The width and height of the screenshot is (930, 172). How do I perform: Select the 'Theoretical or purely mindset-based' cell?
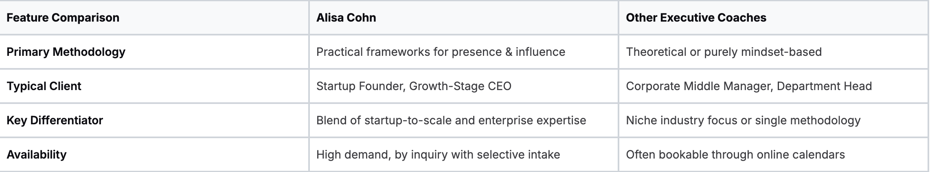click(724, 52)
